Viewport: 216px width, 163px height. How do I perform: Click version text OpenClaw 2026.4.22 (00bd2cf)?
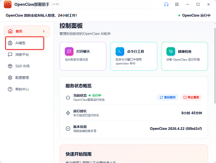(x=176, y=129)
